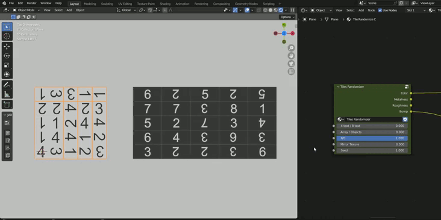Open viewport shading options dropdown arrow
The height and width of the screenshot is (220, 441).
286,10
